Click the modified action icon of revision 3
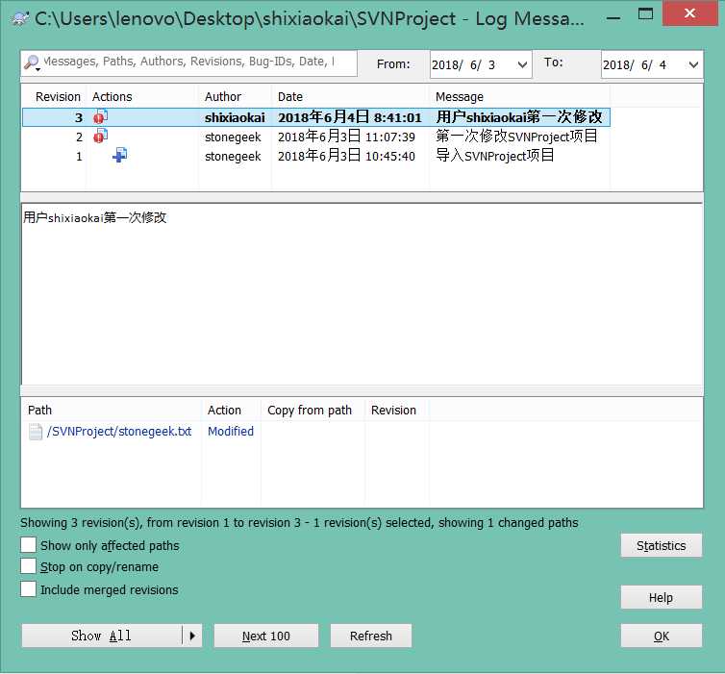 100,117
